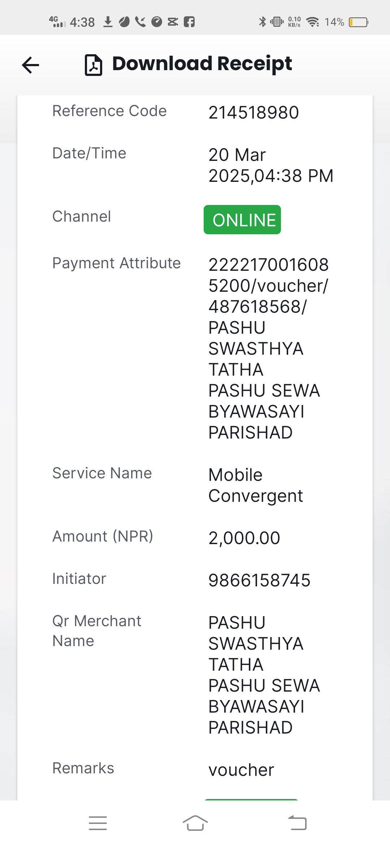This screenshot has height=846, width=390.
Task: Select the date 20 Mar 2025 value
Action: coord(271,165)
